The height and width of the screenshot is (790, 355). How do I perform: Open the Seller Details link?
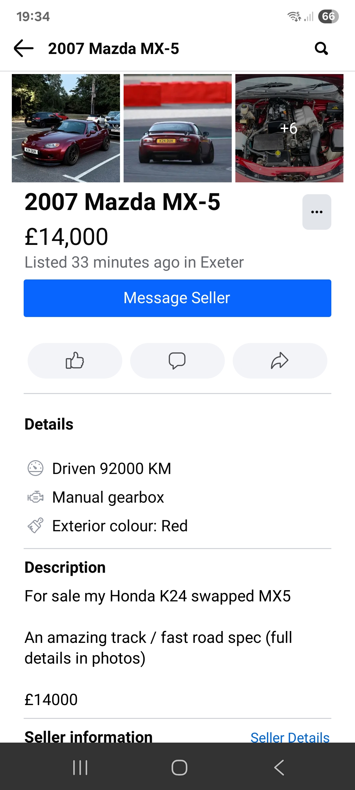click(290, 737)
